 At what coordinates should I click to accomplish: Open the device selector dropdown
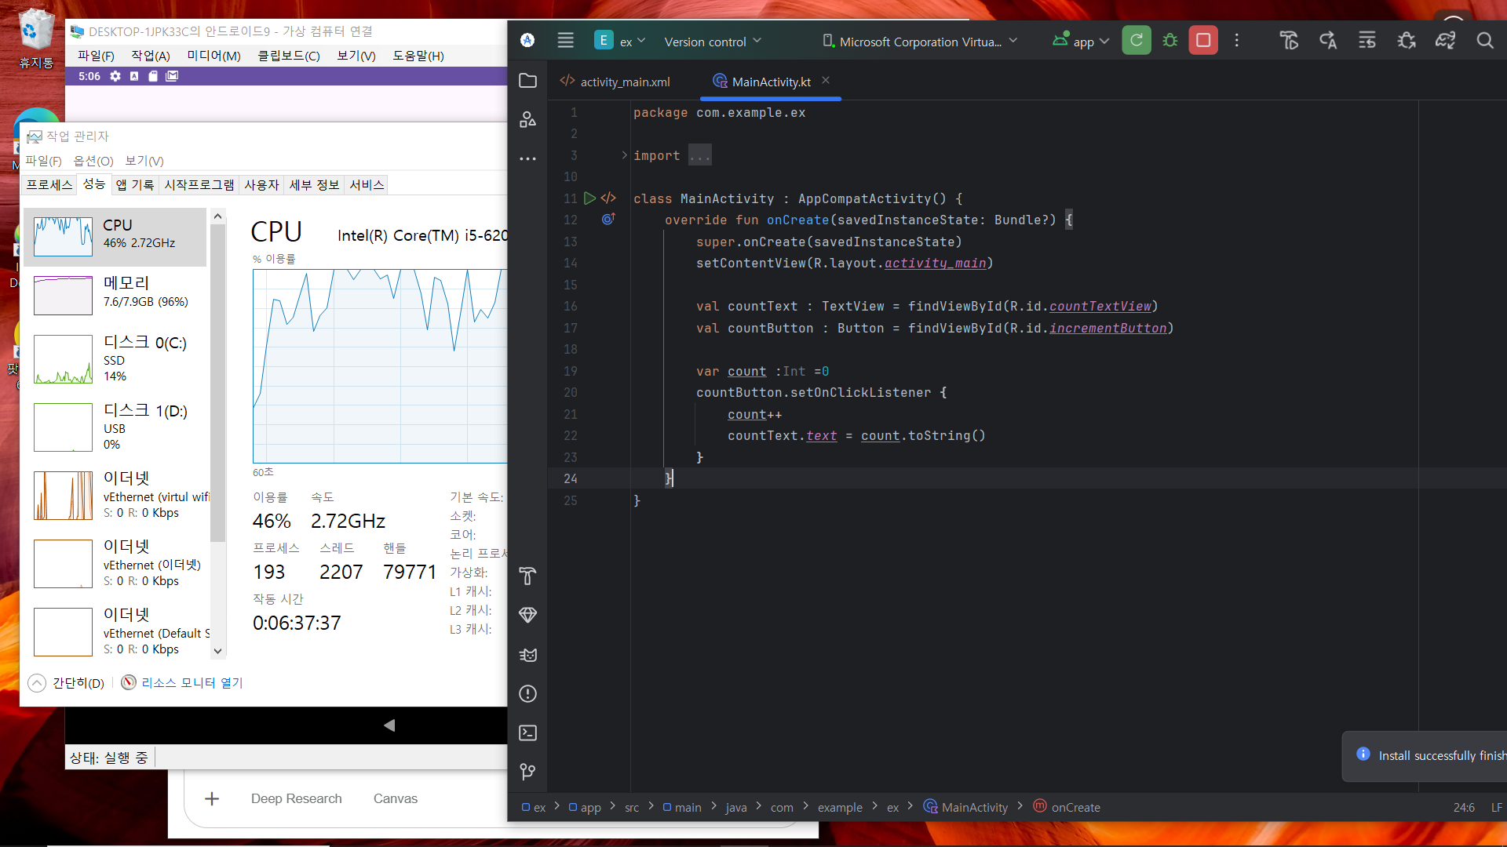point(919,42)
